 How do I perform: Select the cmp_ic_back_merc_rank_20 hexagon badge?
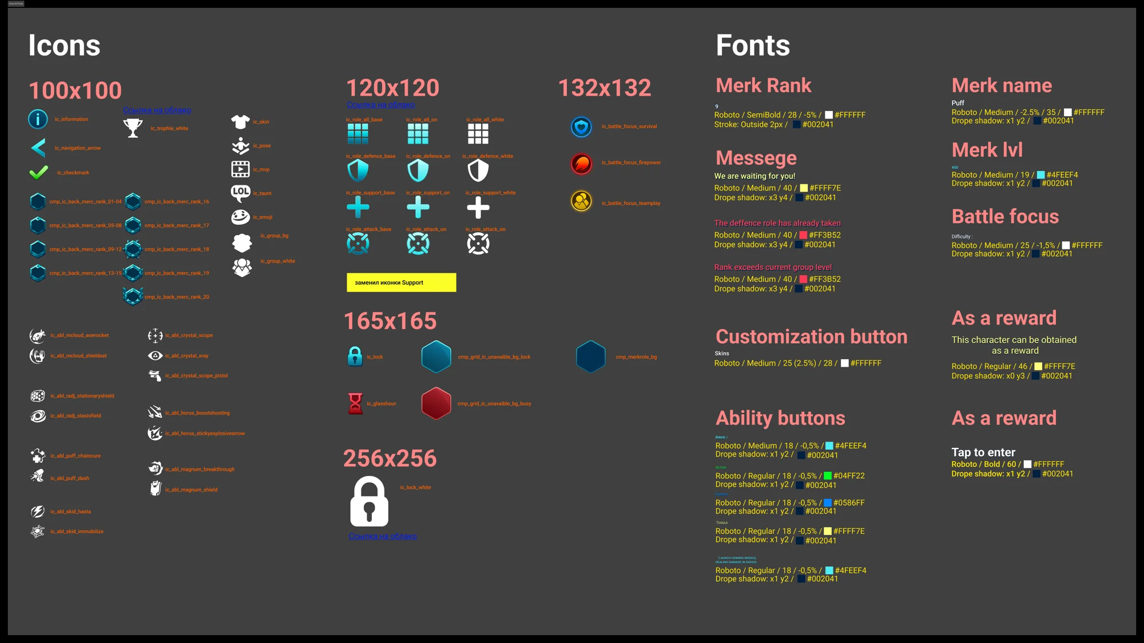[133, 296]
